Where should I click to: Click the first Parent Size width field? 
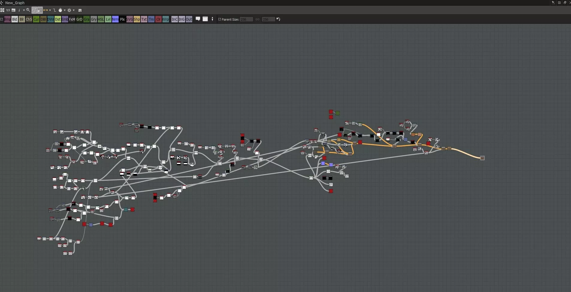point(246,19)
